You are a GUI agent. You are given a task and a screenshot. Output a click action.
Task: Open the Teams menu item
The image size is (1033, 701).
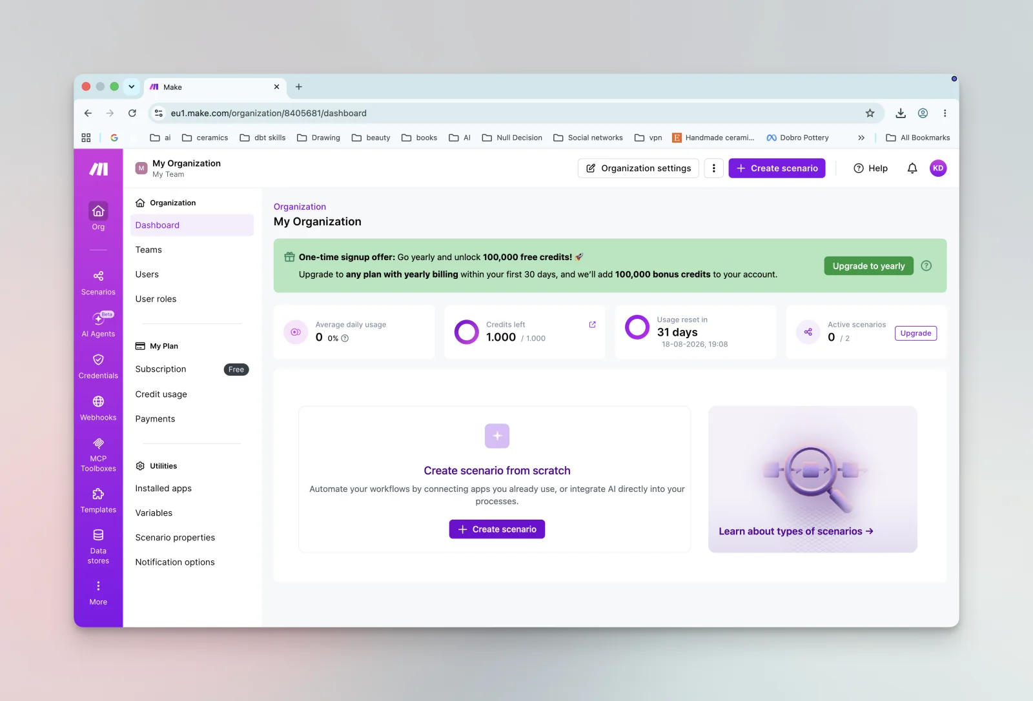[x=148, y=250]
